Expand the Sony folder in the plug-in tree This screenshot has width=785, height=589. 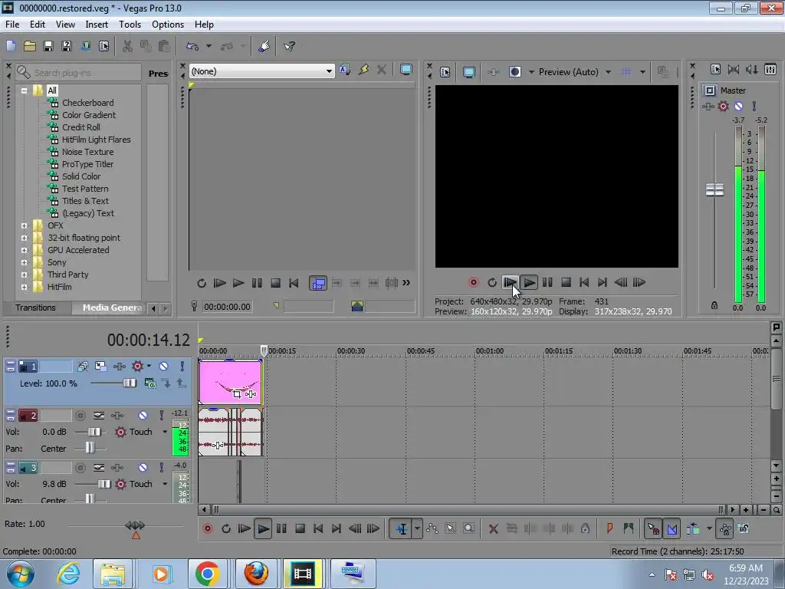pyautogui.click(x=24, y=262)
